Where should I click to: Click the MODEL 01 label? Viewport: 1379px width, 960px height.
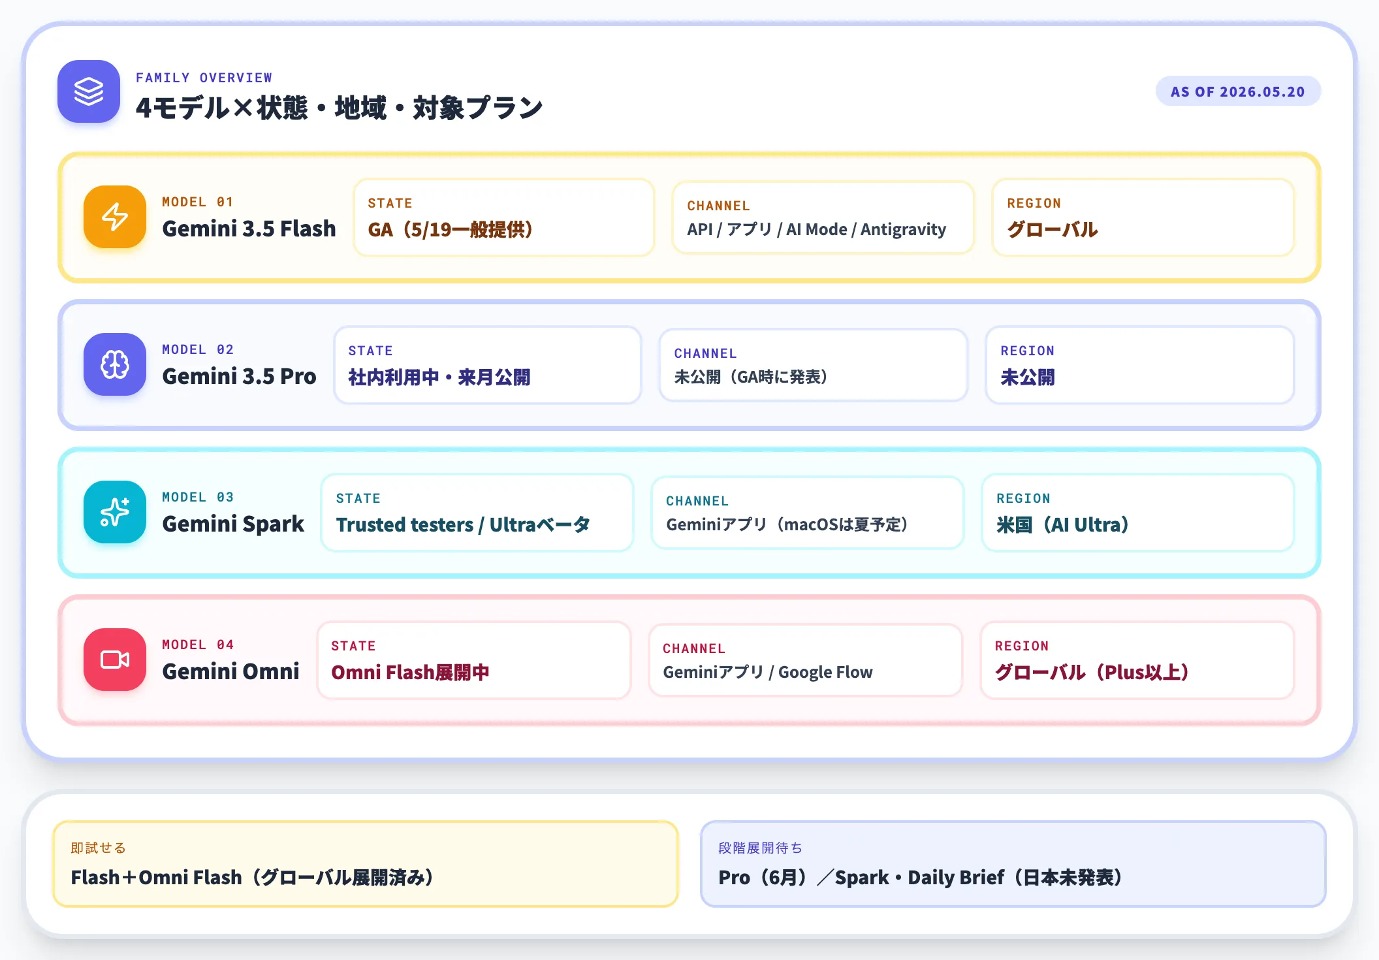tap(197, 202)
